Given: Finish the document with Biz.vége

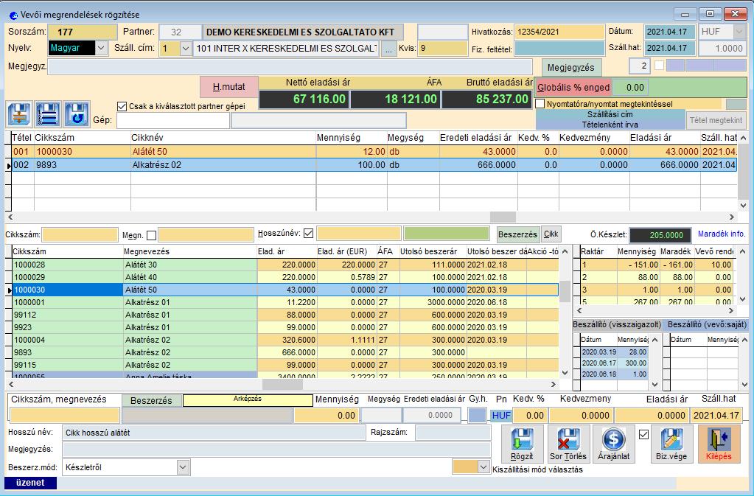Looking at the screenshot, I should tap(671, 444).
